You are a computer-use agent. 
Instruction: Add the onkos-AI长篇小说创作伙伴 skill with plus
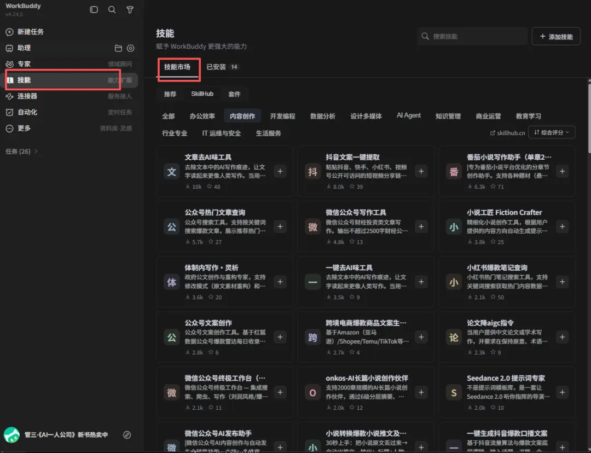point(421,392)
